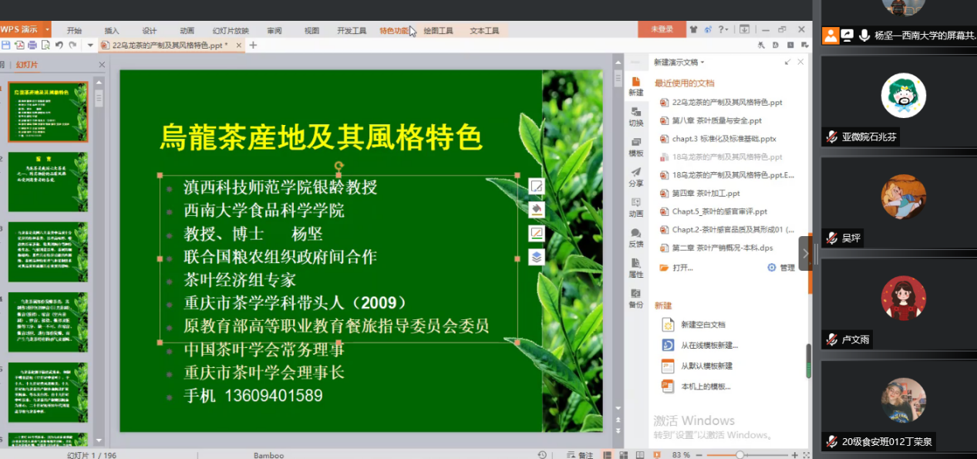Click the 未登录 login button
This screenshot has height=459, width=977.
[x=662, y=29]
